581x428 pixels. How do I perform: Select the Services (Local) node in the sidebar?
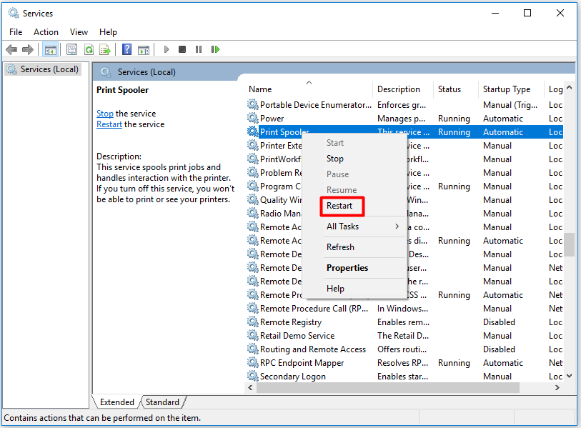click(41, 69)
